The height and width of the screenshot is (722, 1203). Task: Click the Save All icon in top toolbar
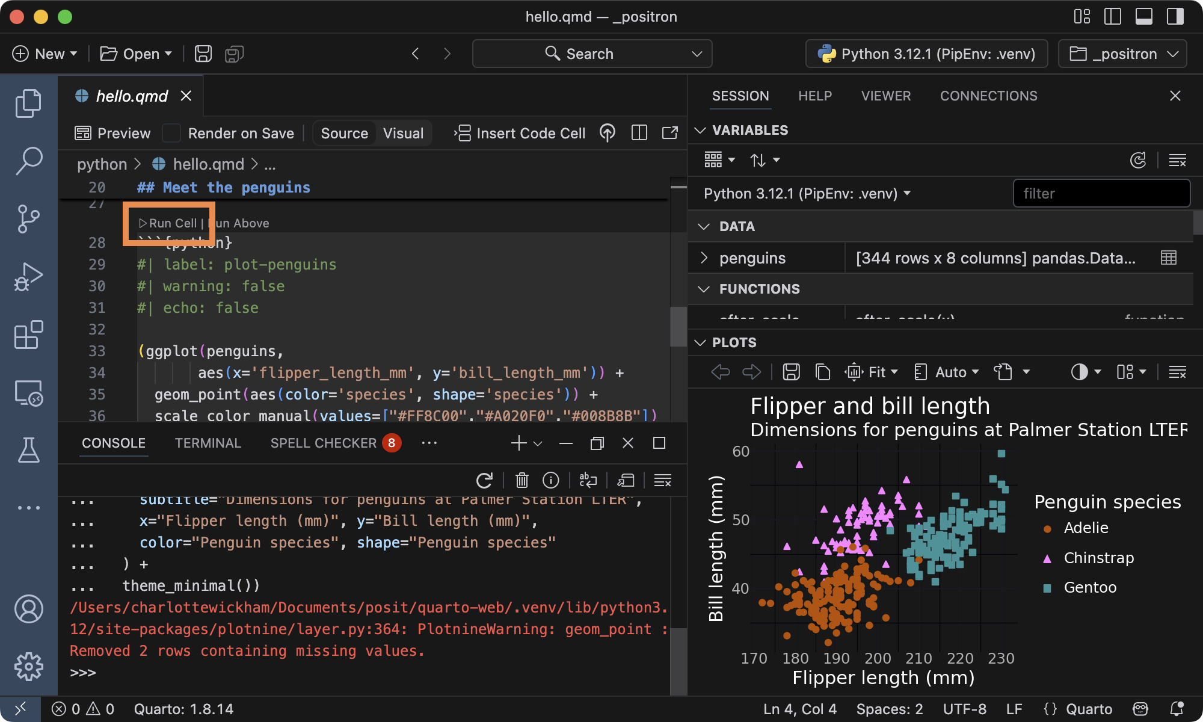coord(234,54)
